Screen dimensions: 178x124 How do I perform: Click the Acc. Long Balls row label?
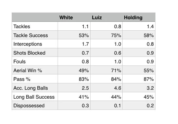[31, 88]
